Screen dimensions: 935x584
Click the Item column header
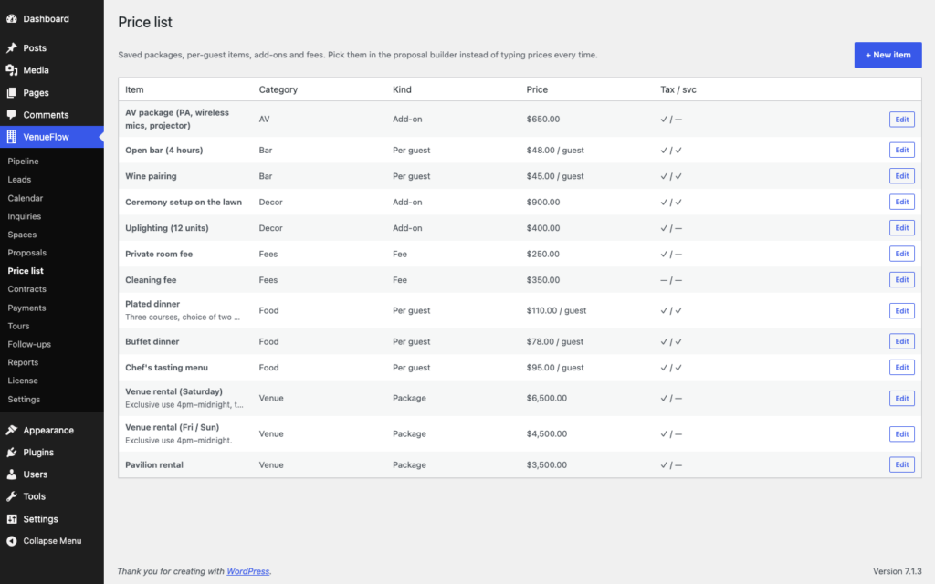point(134,89)
